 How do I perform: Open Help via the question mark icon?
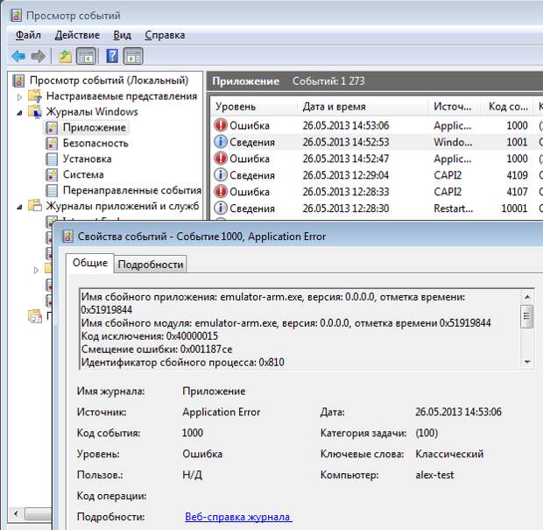[112, 56]
